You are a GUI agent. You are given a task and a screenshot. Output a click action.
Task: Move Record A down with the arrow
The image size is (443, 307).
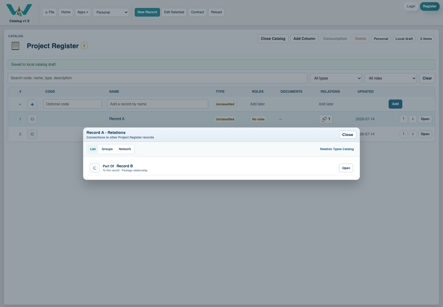pyautogui.click(x=413, y=119)
